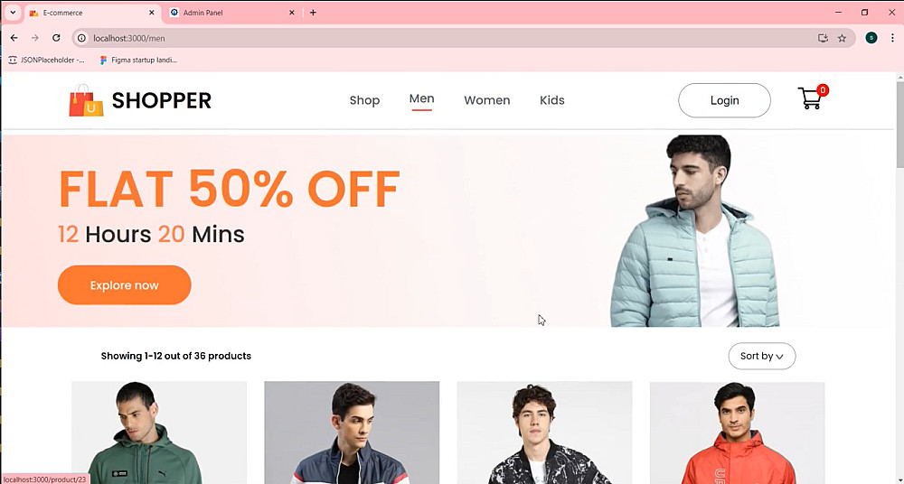The width and height of the screenshot is (904, 484).
Task: Click the SHOPPER bag logo
Action: (86, 100)
